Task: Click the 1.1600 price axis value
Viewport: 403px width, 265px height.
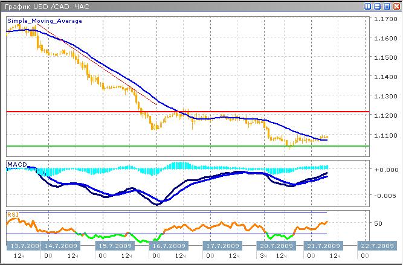Action: pos(385,38)
